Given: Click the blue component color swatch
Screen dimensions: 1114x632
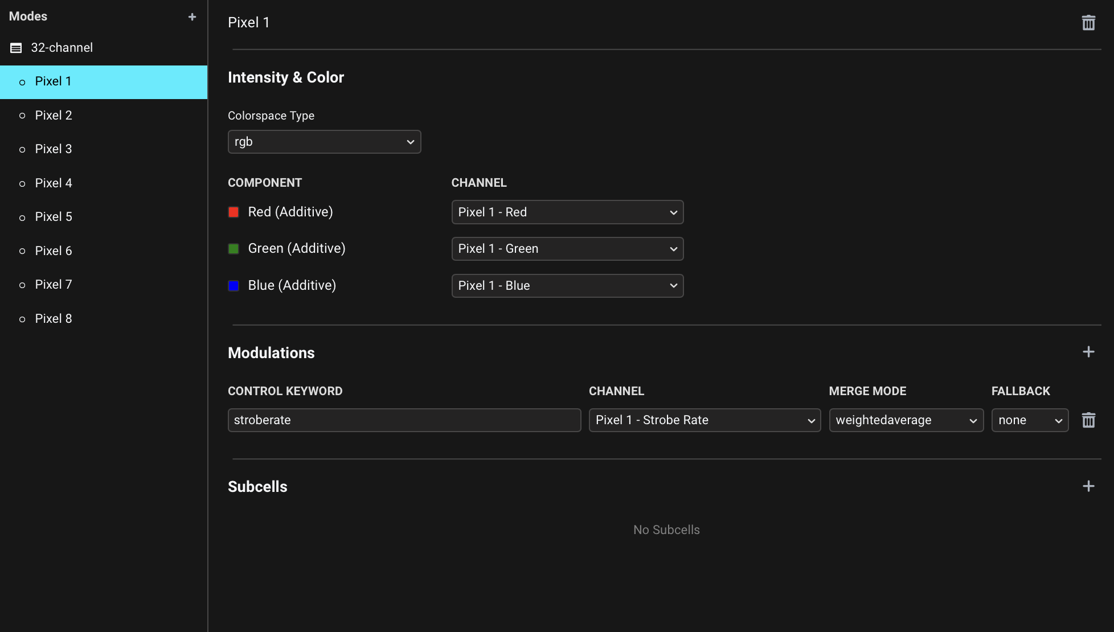Looking at the screenshot, I should click(234, 286).
